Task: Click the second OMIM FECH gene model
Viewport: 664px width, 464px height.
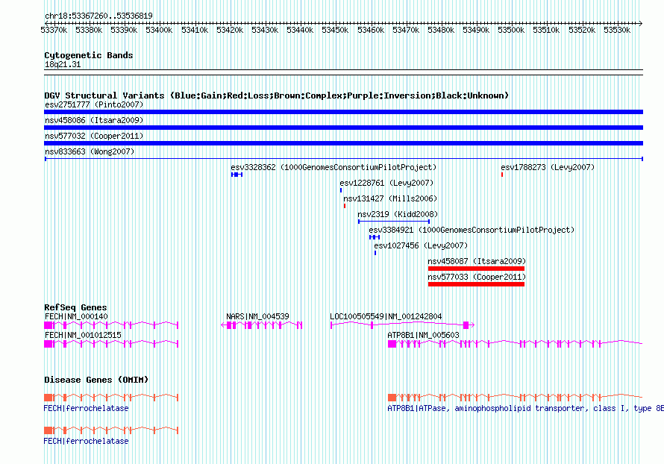Action: click(111, 430)
